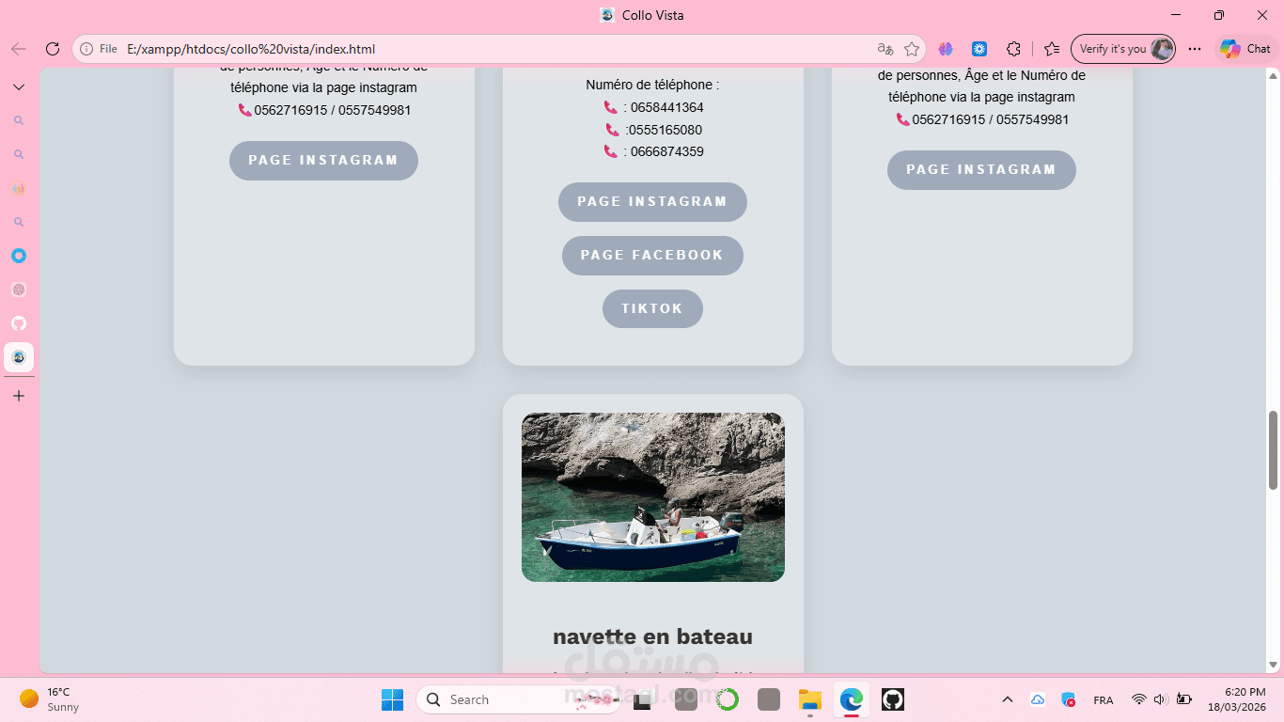Add this page to favorites star
This screenshot has height=722, width=1284.
click(x=911, y=49)
